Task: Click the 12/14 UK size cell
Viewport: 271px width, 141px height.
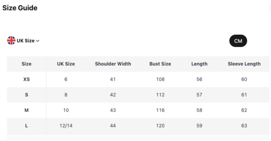Action: (x=66, y=126)
